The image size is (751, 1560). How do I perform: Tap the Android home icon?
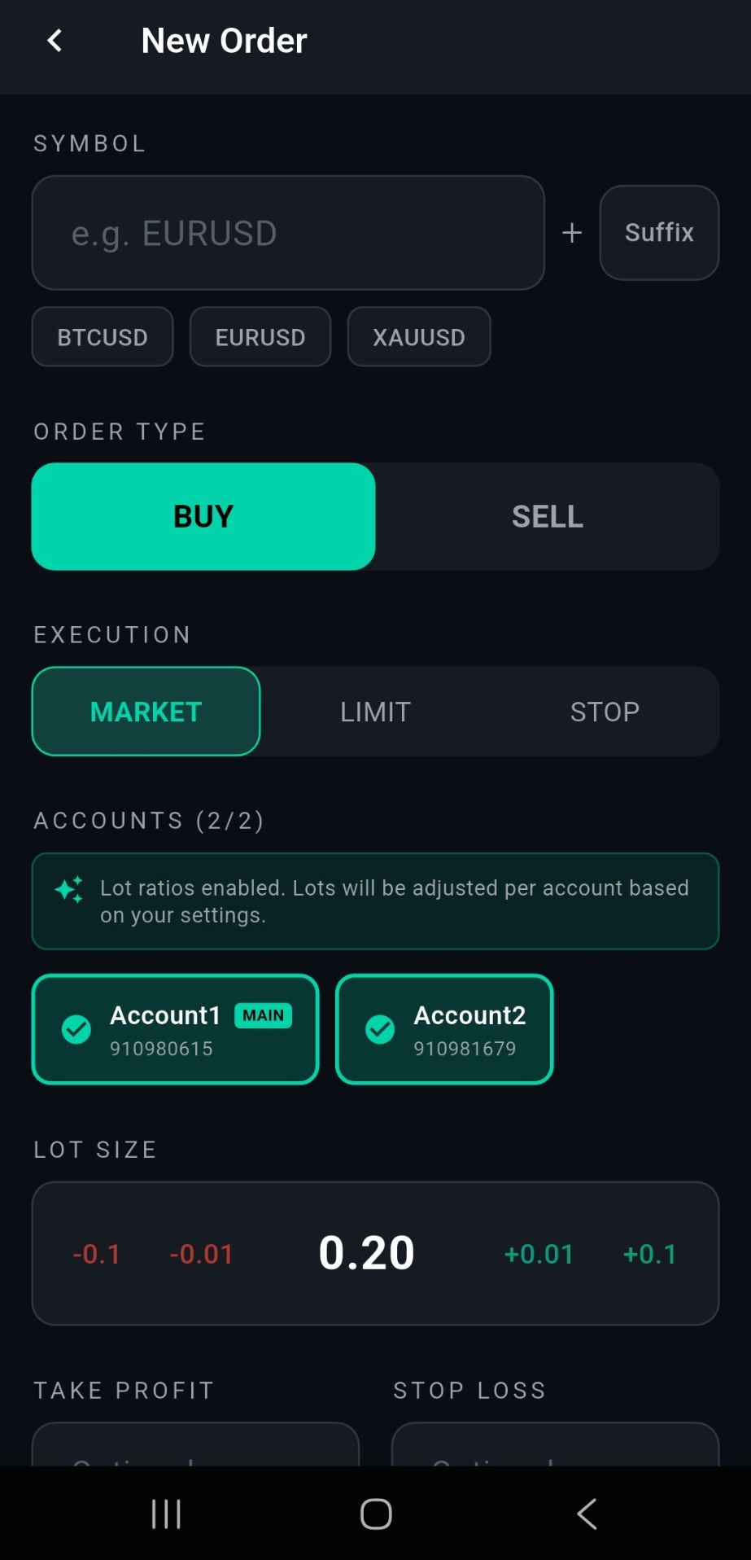click(375, 1513)
